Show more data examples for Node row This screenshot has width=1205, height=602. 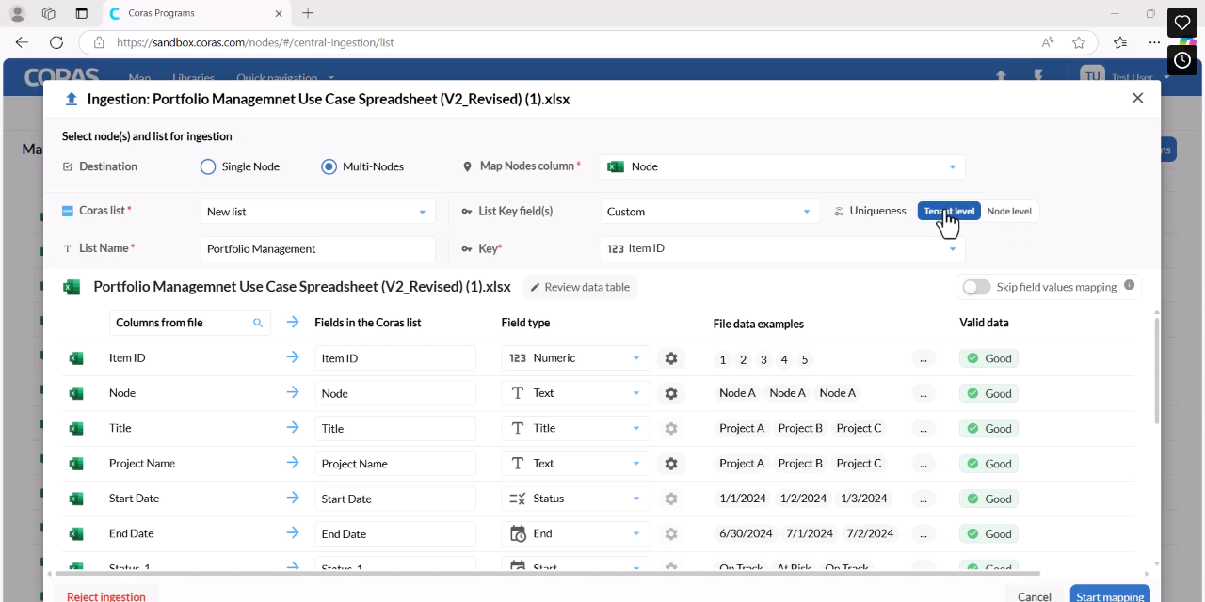(924, 393)
